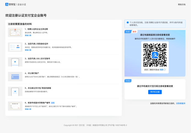Click the 用手机注册 button

pyautogui.click(x=155, y=92)
